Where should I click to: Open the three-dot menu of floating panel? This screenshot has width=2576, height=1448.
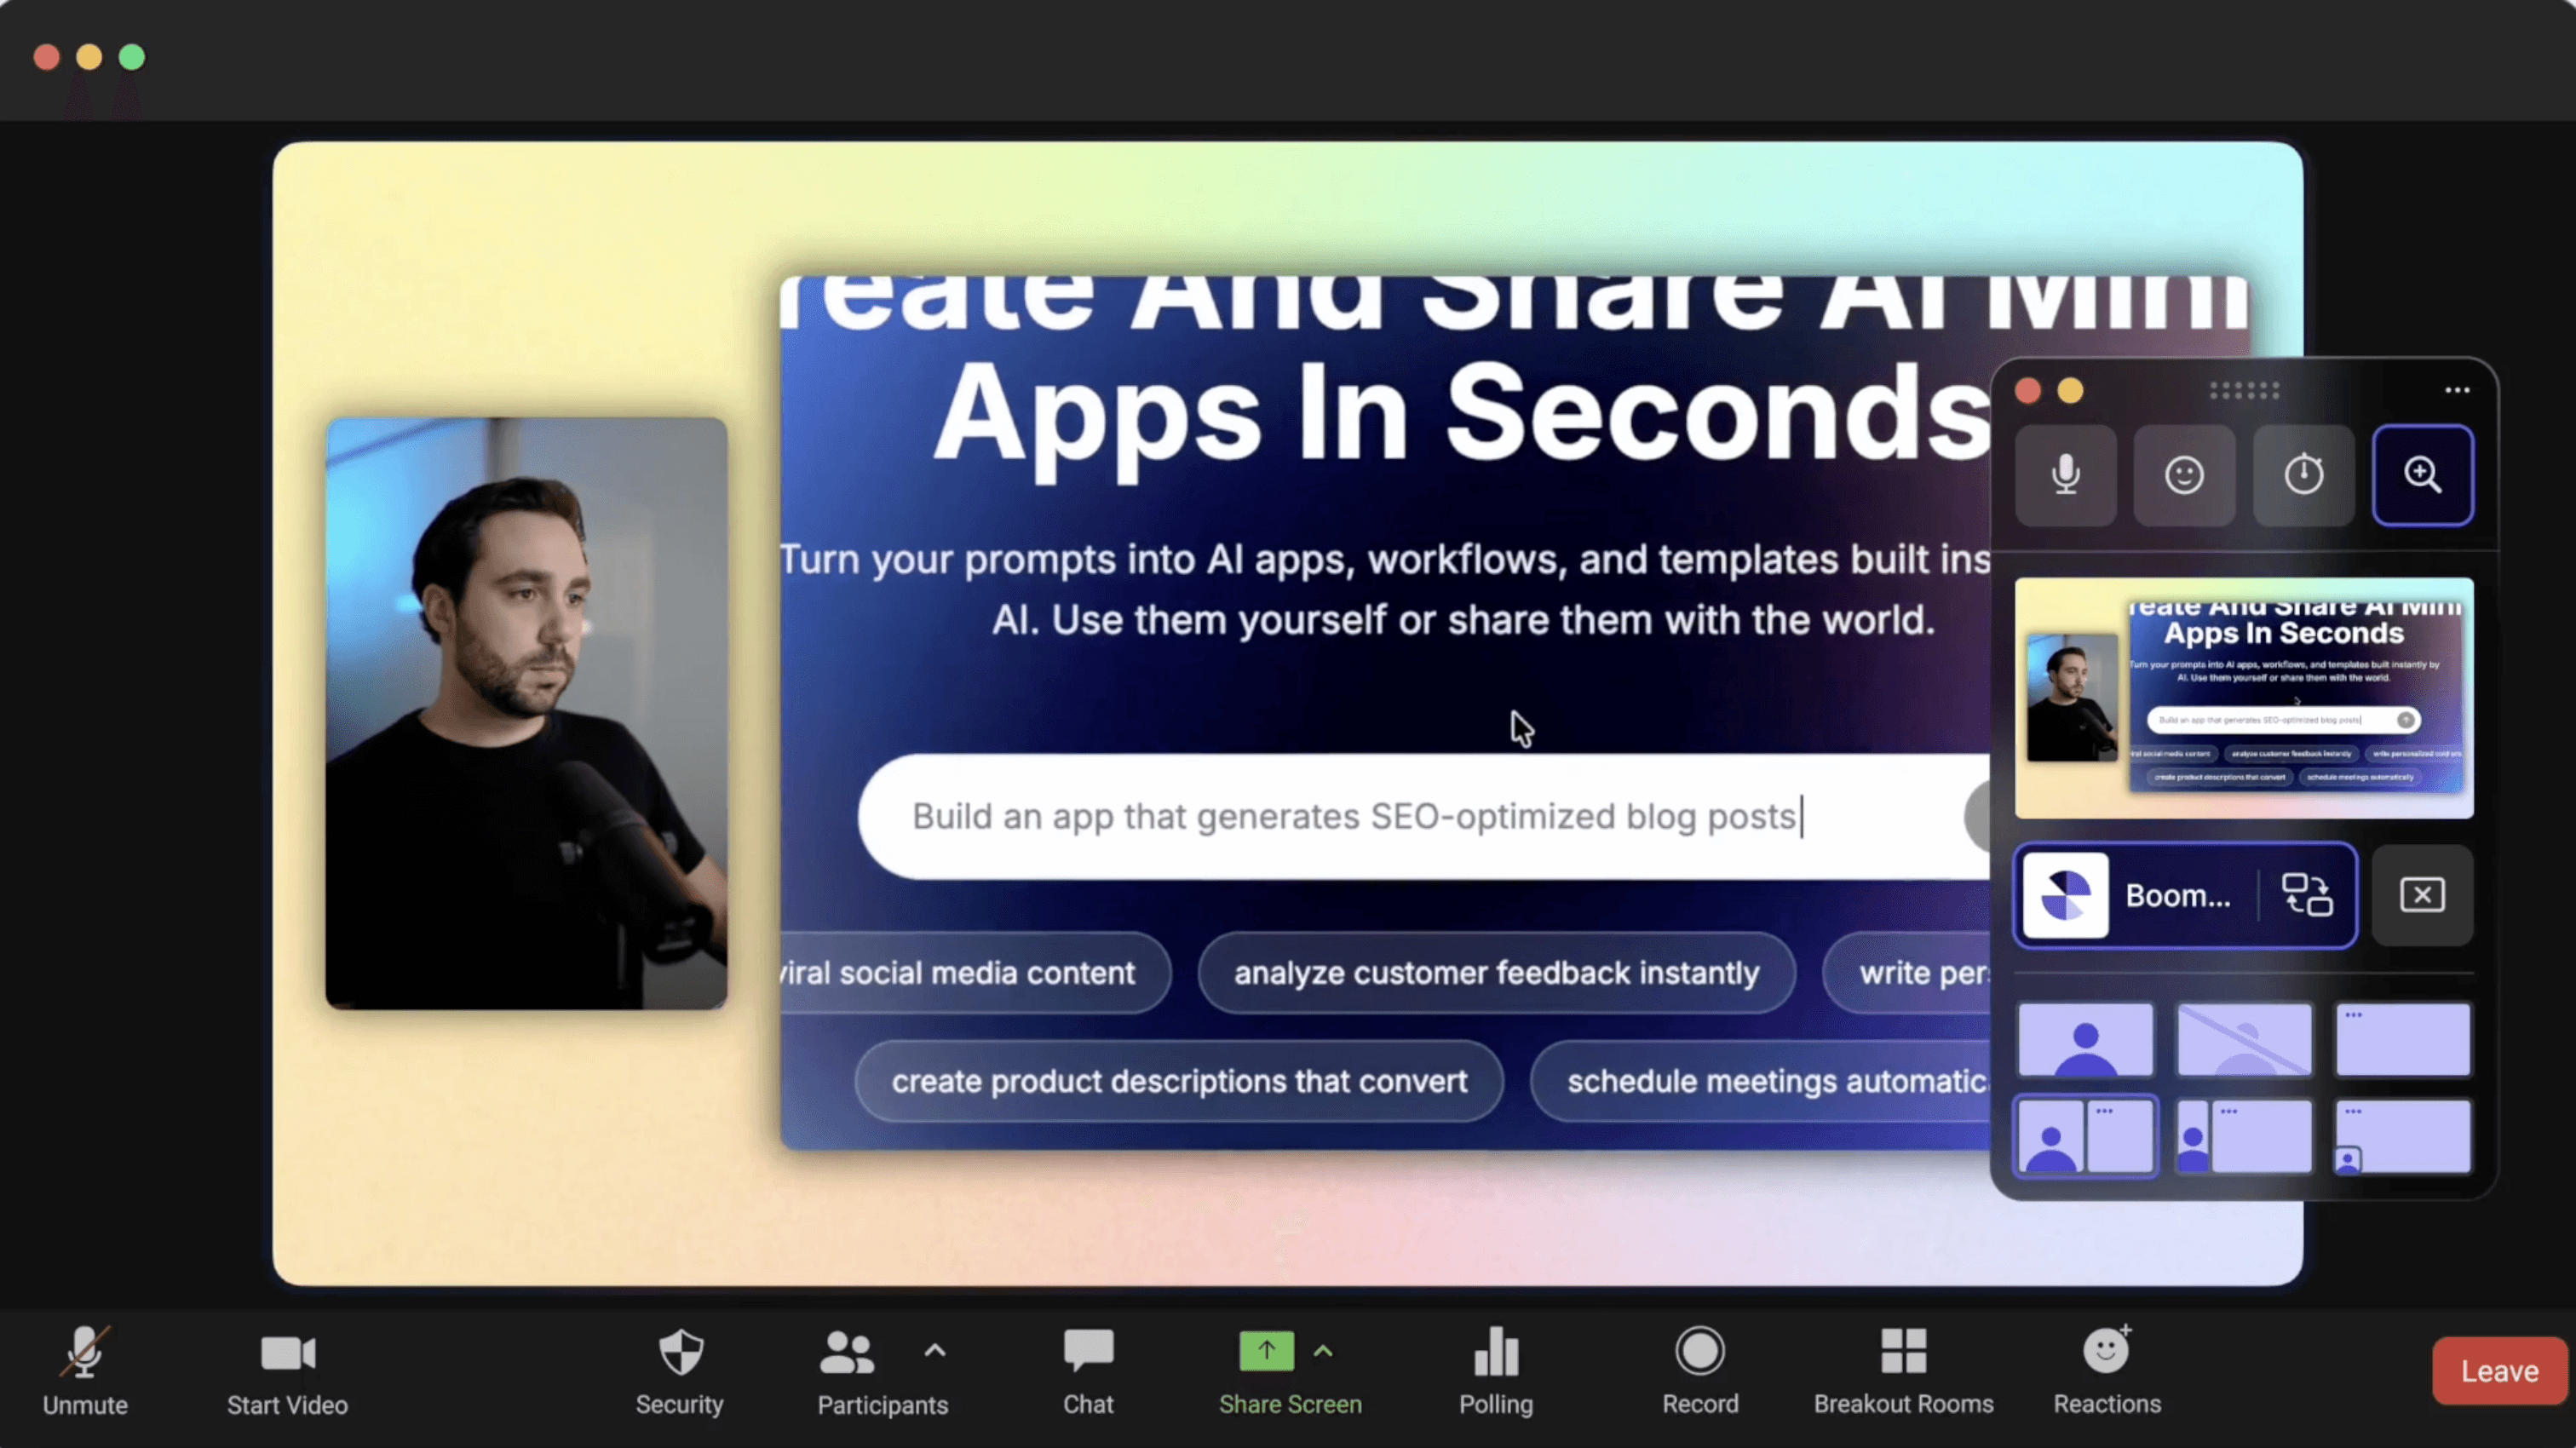pyautogui.click(x=2457, y=390)
